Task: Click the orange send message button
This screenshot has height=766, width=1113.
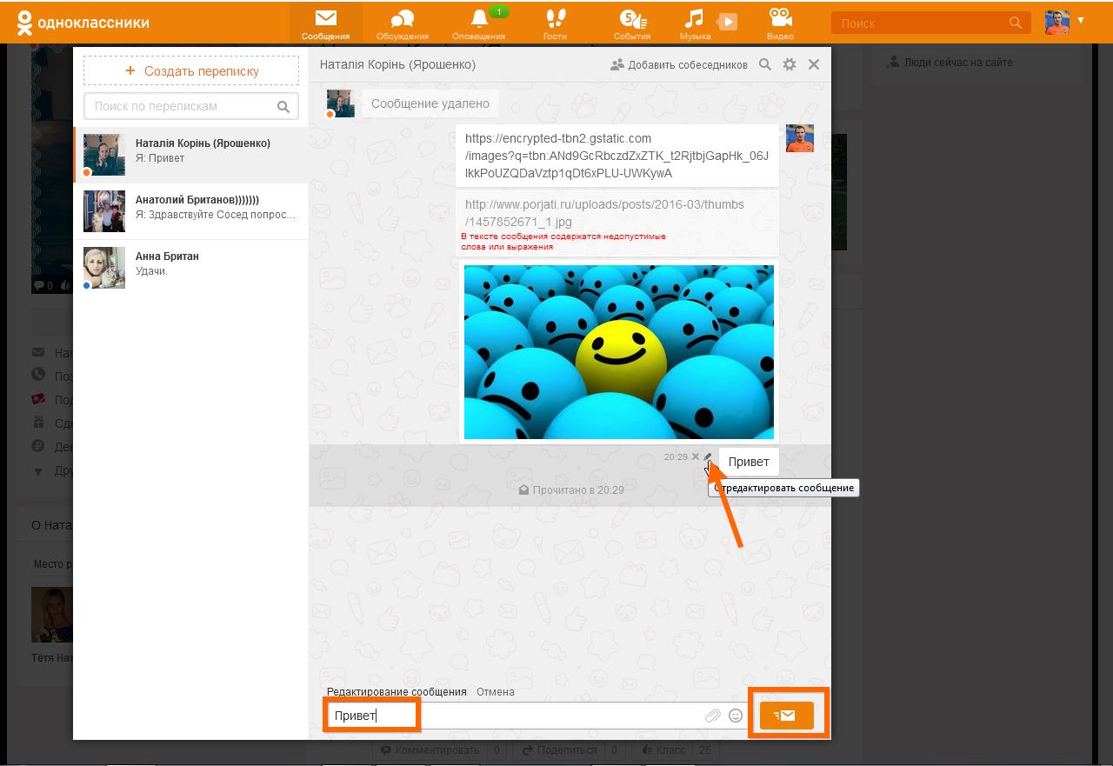Action: (786, 715)
